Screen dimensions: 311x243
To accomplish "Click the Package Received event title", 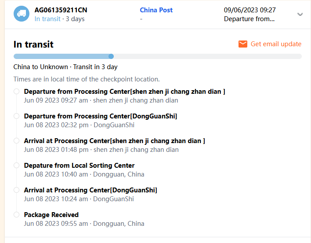I will click(x=51, y=215).
